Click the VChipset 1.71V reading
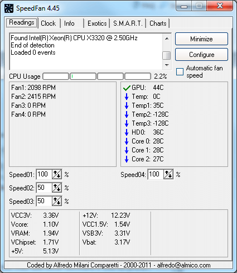Image resolution: width=237 pixels, height=273 pixels. [x=35, y=242]
